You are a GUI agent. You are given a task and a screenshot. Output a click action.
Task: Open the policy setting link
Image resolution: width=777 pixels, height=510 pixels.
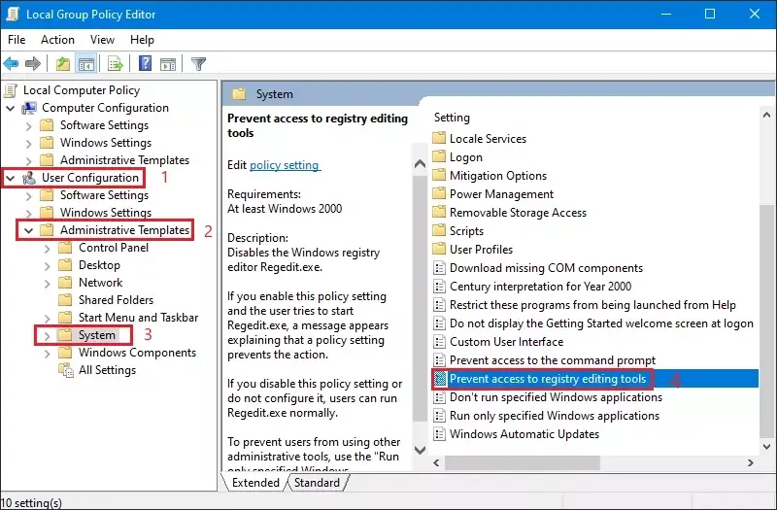click(x=285, y=165)
